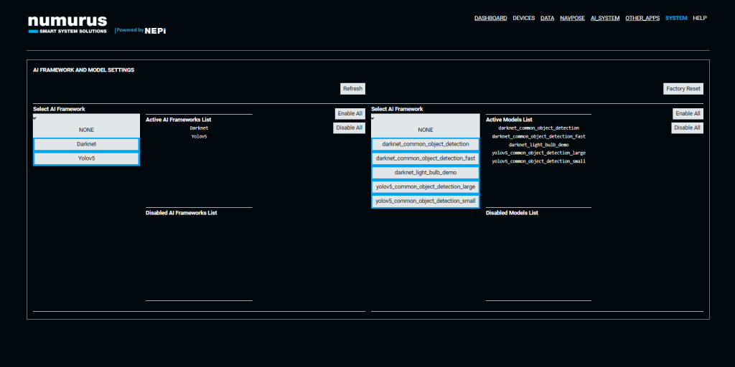Viewport: 735px width, 367px height.
Task: Open the DEVICES menu
Action: [x=523, y=18]
